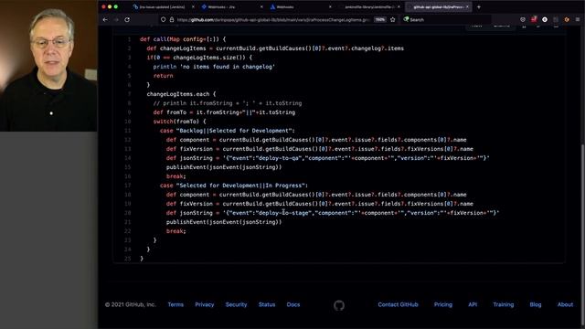
Task: Click the "println 'no items found in changelog'" line
Action: tap(214, 67)
